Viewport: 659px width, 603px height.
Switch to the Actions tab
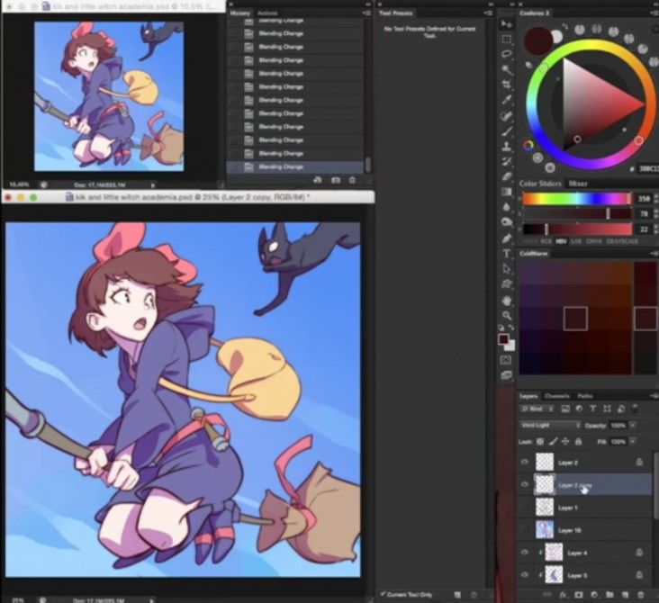267,13
